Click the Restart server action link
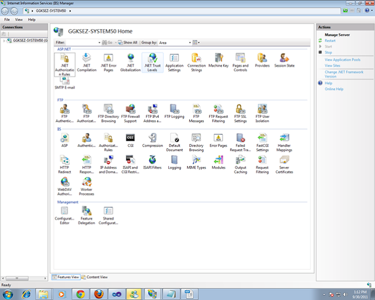Viewport: 375px width, 300px height. pyautogui.click(x=330, y=40)
